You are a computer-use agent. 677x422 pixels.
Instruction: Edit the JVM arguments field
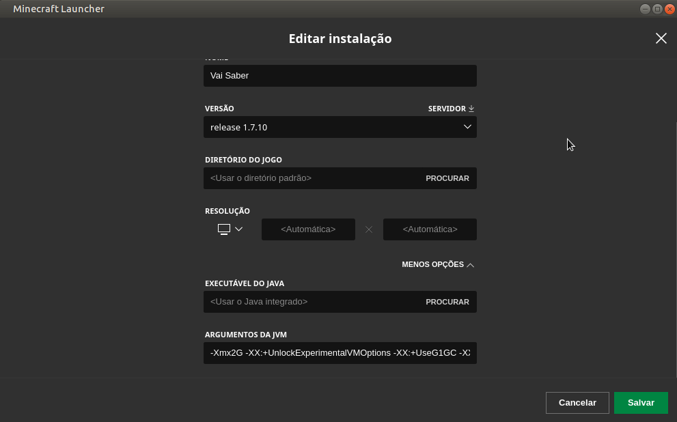340,353
